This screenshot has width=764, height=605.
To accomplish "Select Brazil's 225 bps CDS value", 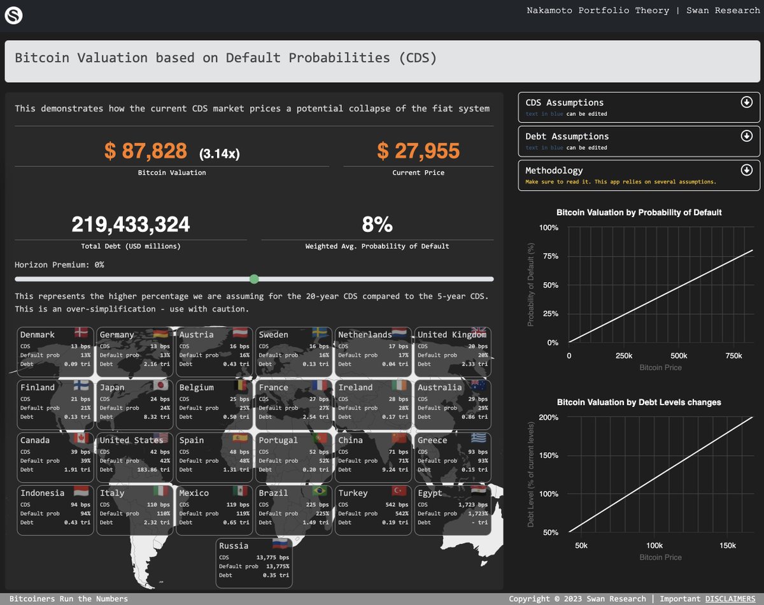I will coord(316,504).
